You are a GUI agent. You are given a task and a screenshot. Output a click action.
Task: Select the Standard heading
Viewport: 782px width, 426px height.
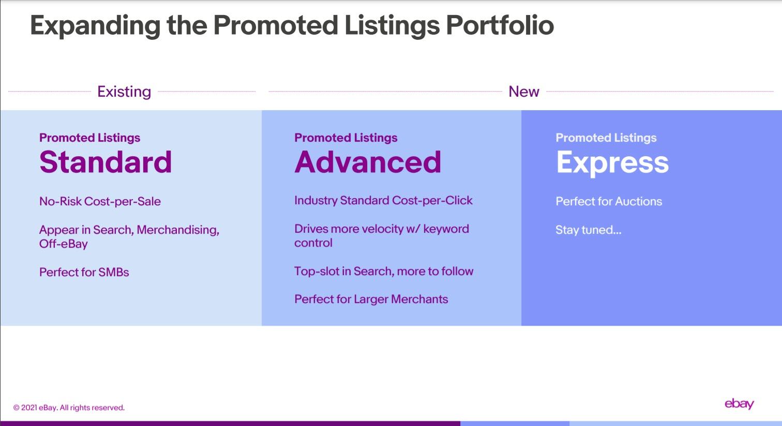click(x=106, y=162)
